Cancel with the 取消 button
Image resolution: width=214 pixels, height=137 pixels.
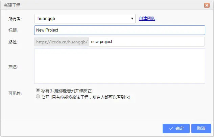click(201, 129)
